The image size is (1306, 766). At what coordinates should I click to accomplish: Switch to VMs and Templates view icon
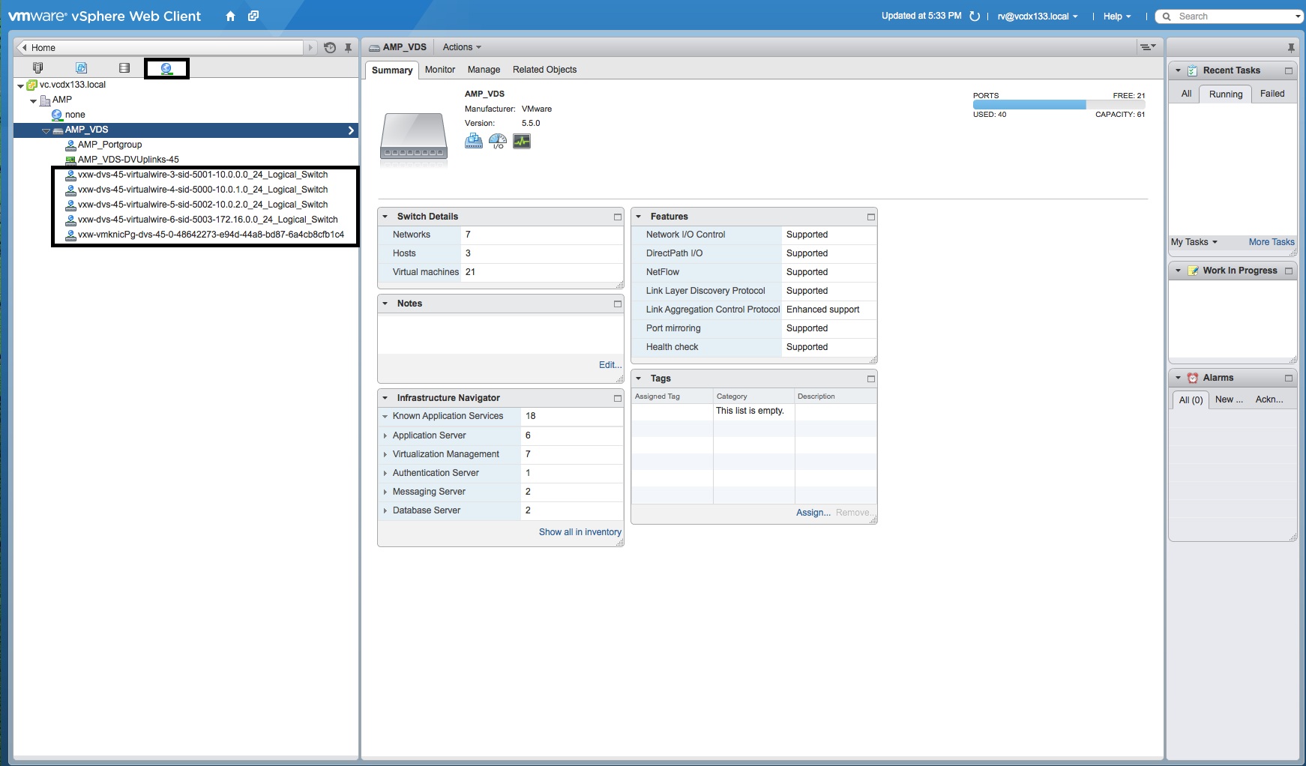(x=82, y=68)
